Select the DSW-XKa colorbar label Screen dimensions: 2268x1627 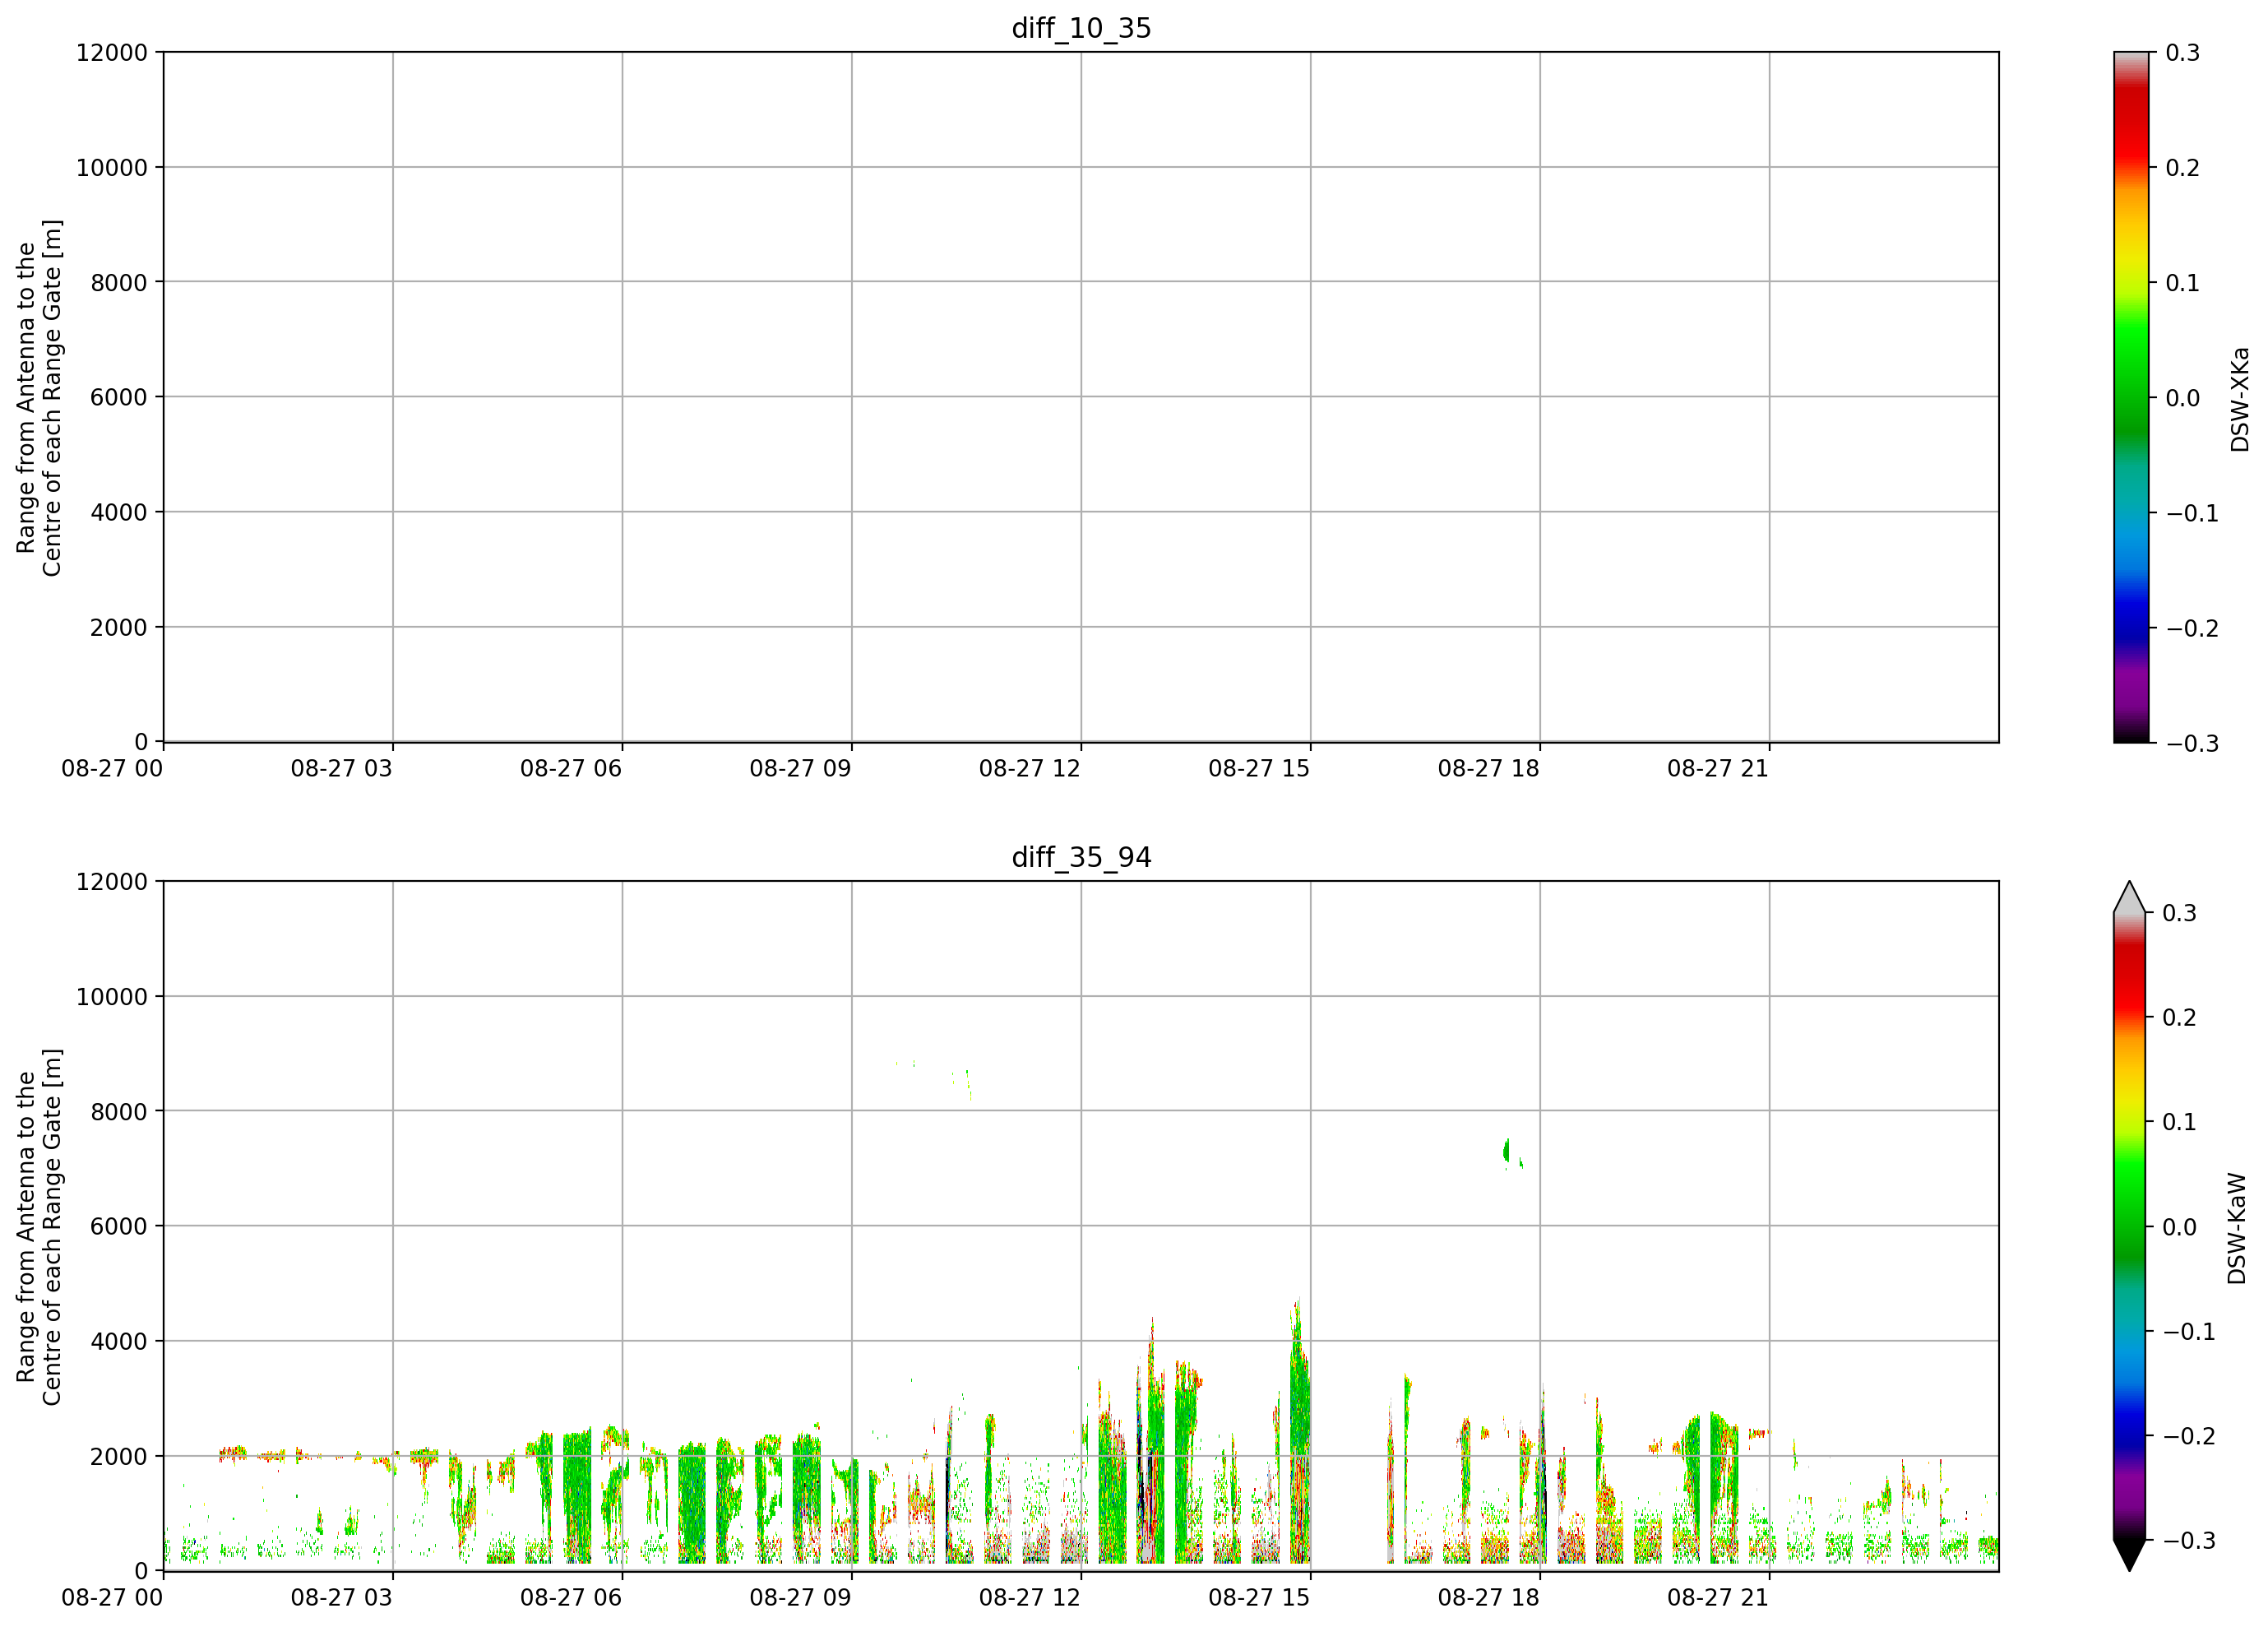2239,399
